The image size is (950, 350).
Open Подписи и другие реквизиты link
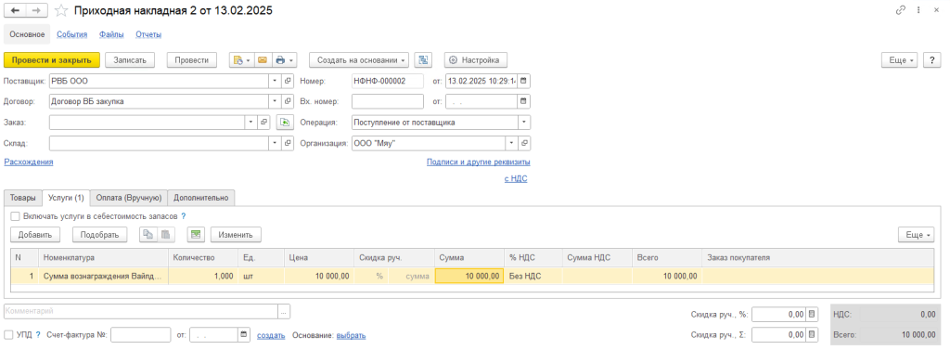(x=478, y=162)
